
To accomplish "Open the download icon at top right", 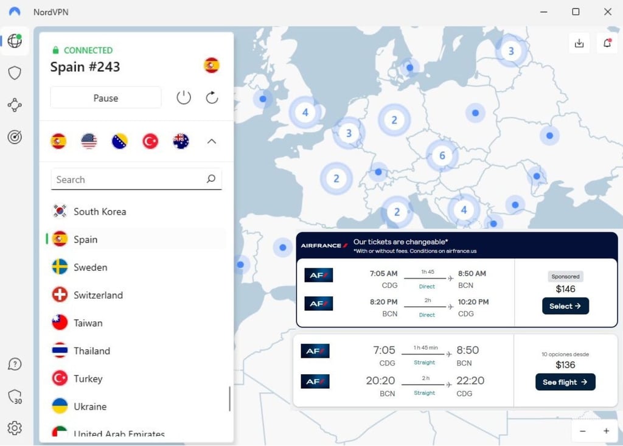I will 579,43.
